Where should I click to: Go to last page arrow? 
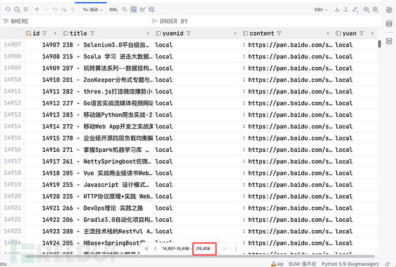tap(224, 249)
